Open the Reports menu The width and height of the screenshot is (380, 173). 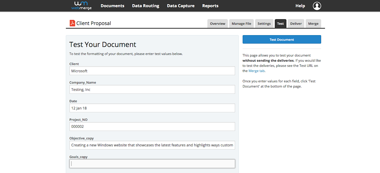click(x=210, y=6)
